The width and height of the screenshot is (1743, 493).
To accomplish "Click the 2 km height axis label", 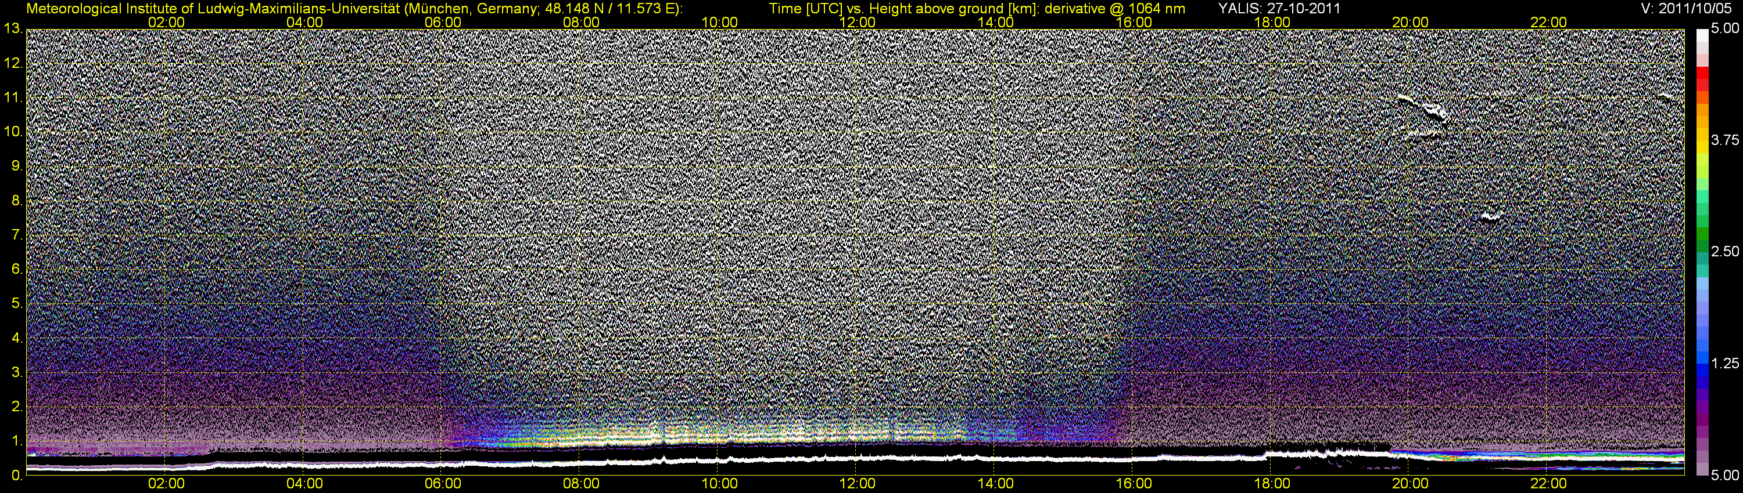I will 17,407.
